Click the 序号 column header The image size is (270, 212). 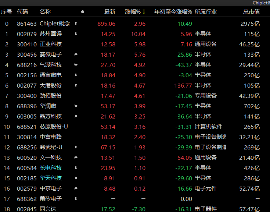(7, 12)
